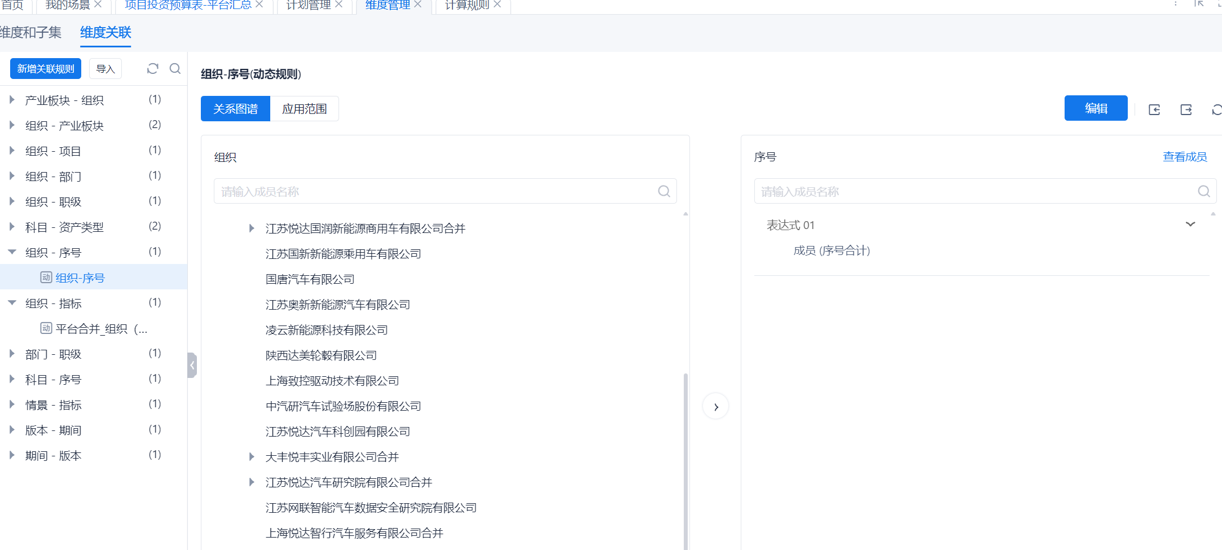Click the refresh icon in left panel
The width and height of the screenshot is (1222, 550).
point(152,69)
